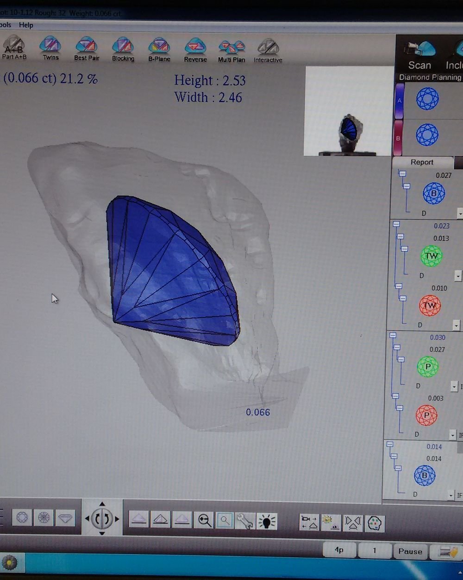The height and width of the screenshot is (580, 463).
Task: Click the camera-to-model alignment icon
Action: (x=309, y=523)
